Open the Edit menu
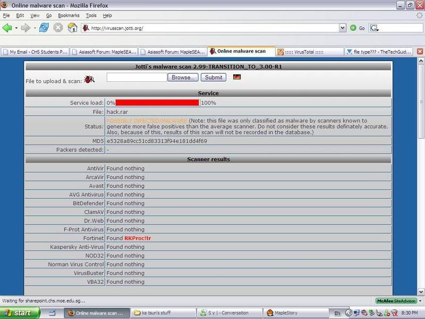Screen dimensions: 425x319 pyautogui.click(x=20, y=15)
